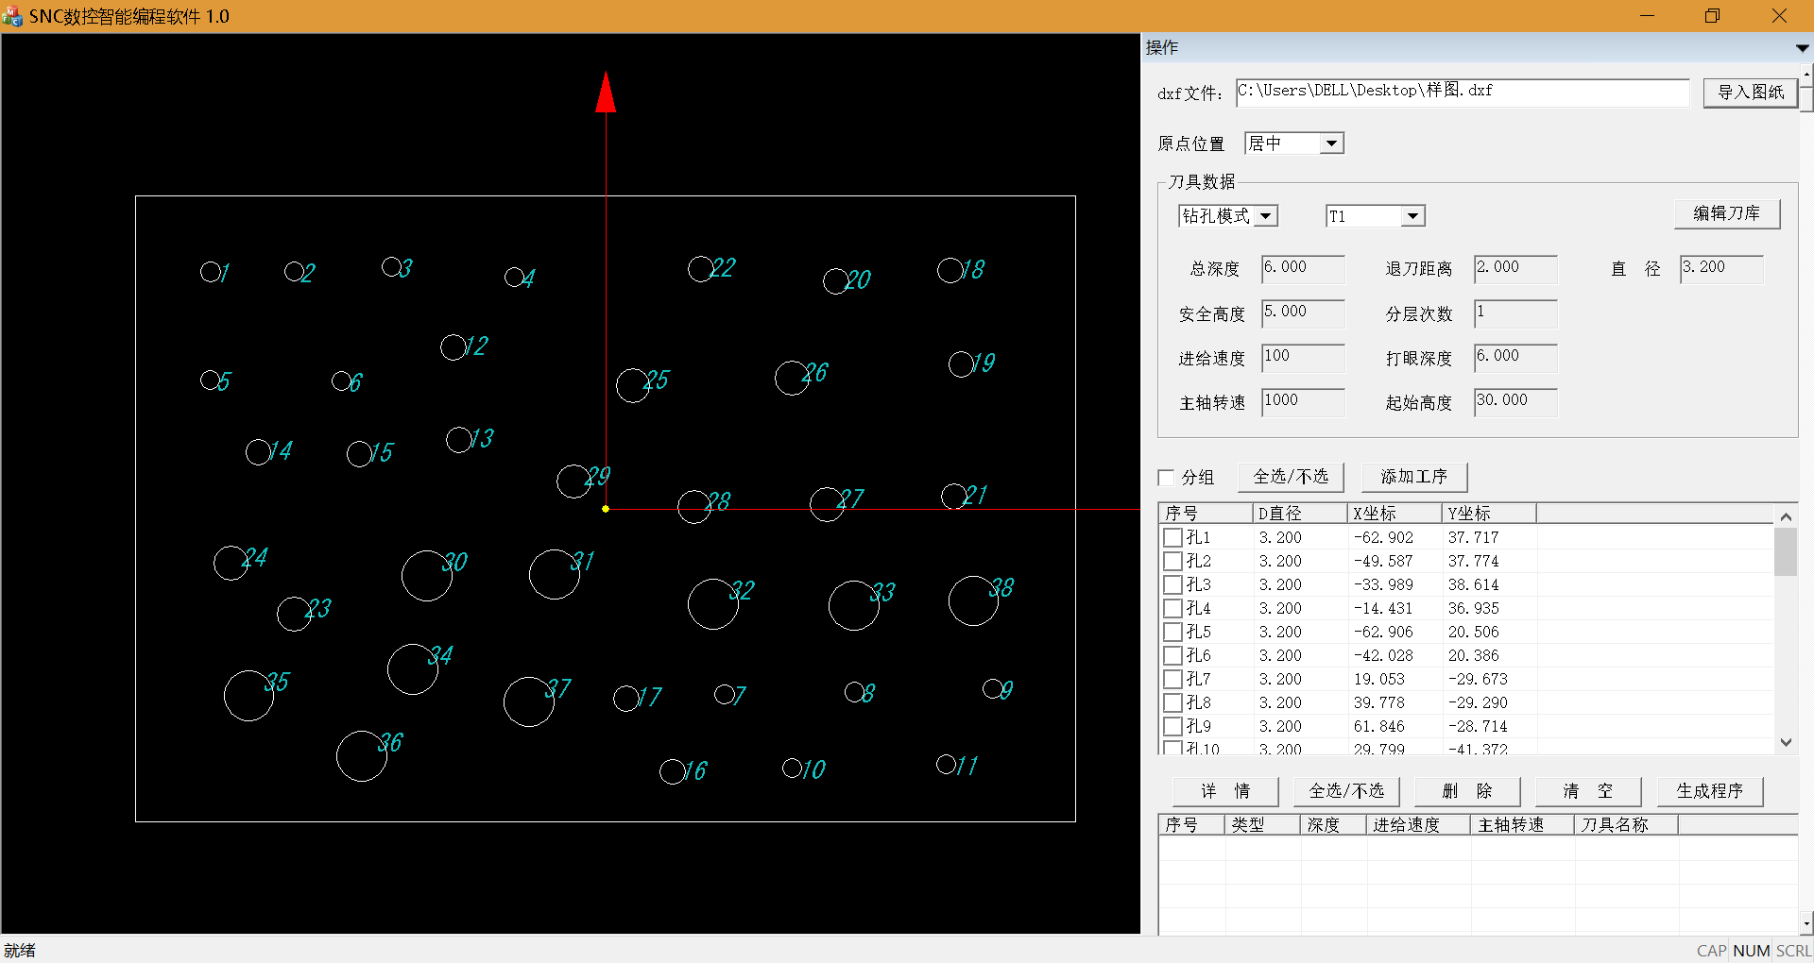Check the 孔9 checkbox
1814x963 pixels.
tap(1173, 726)
